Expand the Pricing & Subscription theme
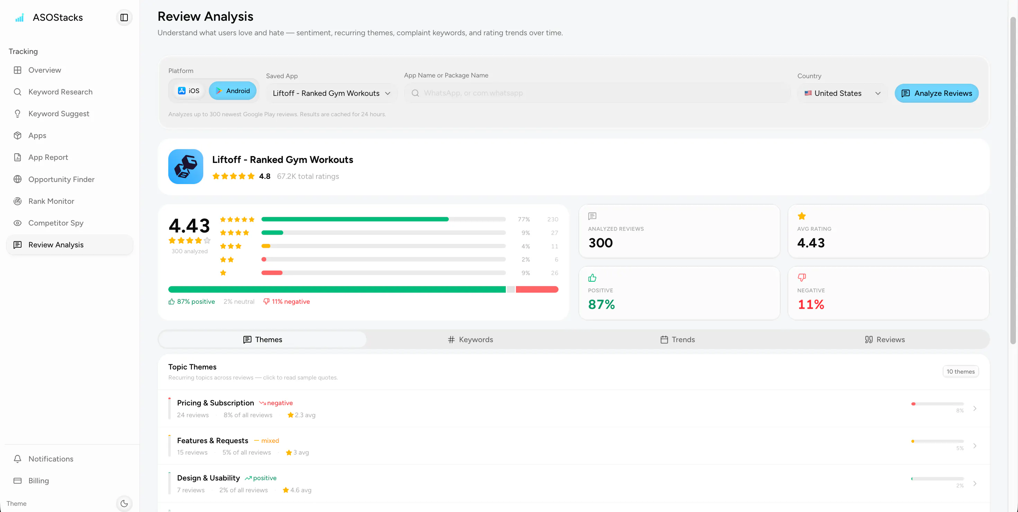The height and width of the screenshot is (512, 1018). coord(573,409)
